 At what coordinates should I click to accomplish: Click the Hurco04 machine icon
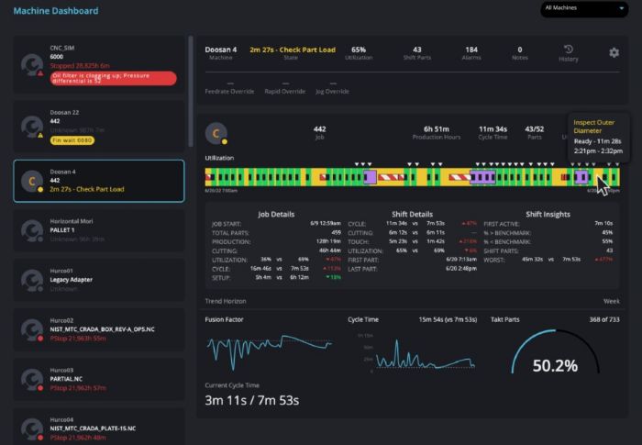32,429
